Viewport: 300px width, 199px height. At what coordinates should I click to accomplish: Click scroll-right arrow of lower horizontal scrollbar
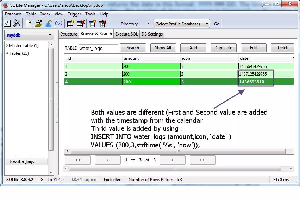(290, 168)
